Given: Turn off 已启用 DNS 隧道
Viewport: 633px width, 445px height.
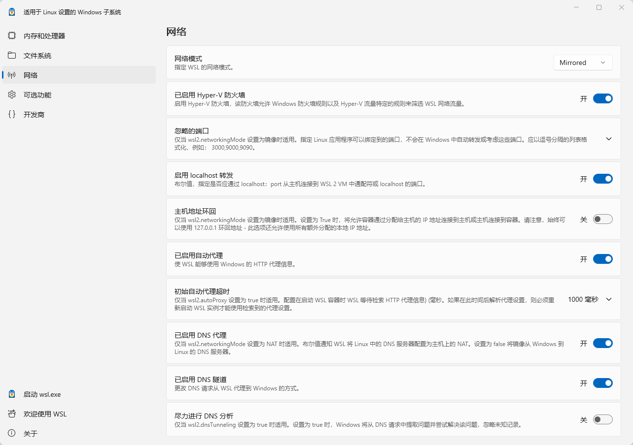Looking at the screenshot, I should [602, 382].
